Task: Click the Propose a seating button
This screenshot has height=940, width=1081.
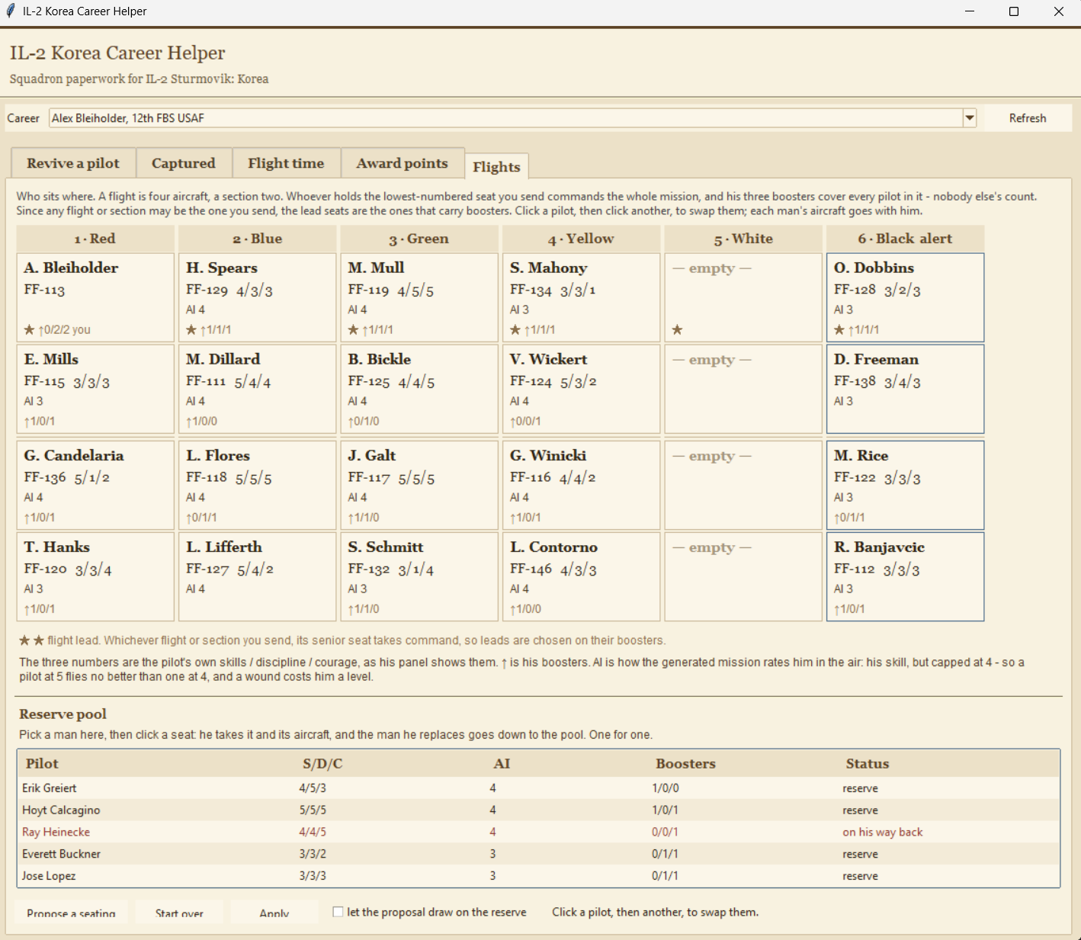Action: point(71,913)
